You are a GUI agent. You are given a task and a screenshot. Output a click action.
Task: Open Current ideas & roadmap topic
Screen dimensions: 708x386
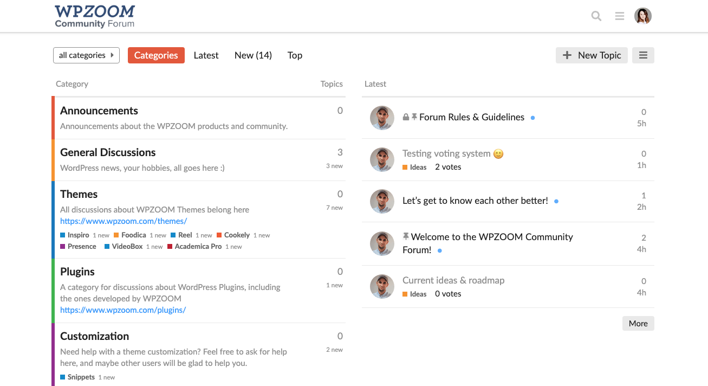tap(453, 280)
